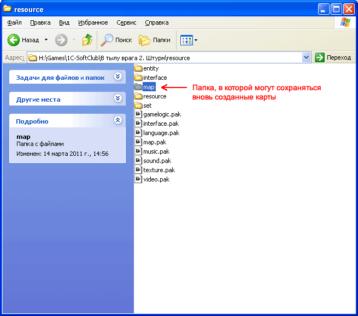Expand the Views dropdown arrow
The image size is (358, 316).
[196, 40]
